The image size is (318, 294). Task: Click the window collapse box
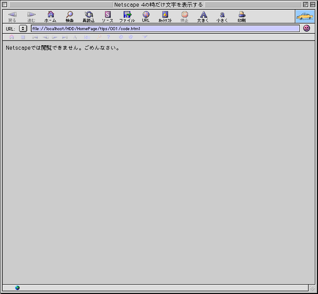[313, 4]
